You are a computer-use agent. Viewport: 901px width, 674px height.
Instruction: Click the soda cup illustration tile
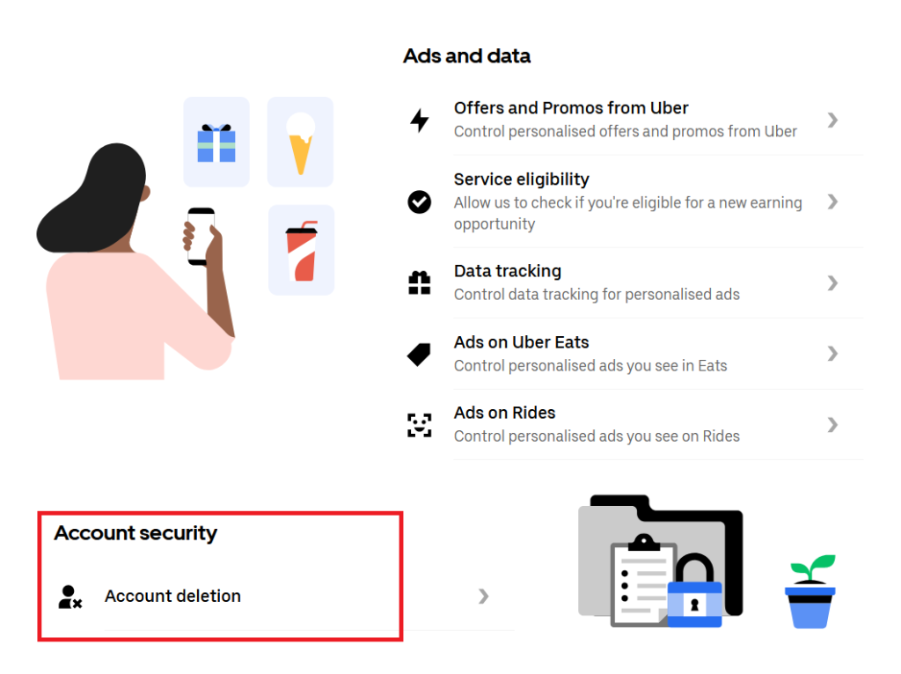click(x=300, y=249)
